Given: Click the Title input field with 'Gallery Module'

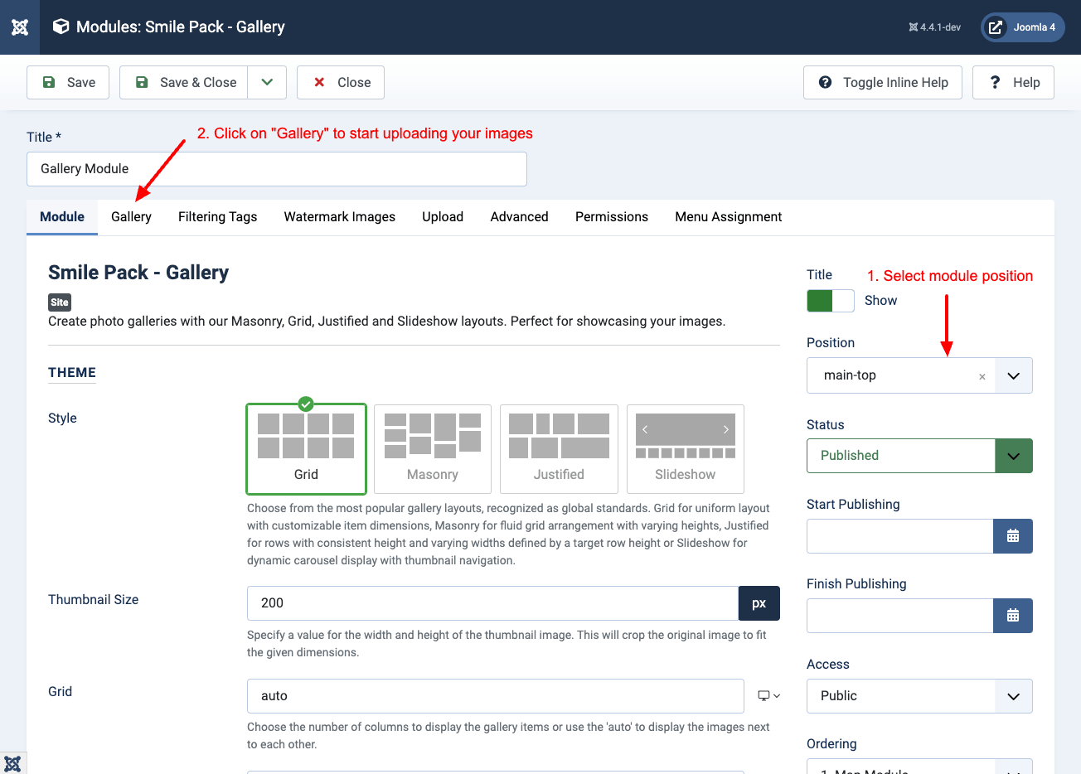Looking at the screenshot, I should (277, 169).
